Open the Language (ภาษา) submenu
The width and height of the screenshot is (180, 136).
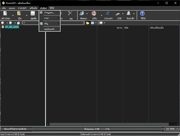(50, 18)
